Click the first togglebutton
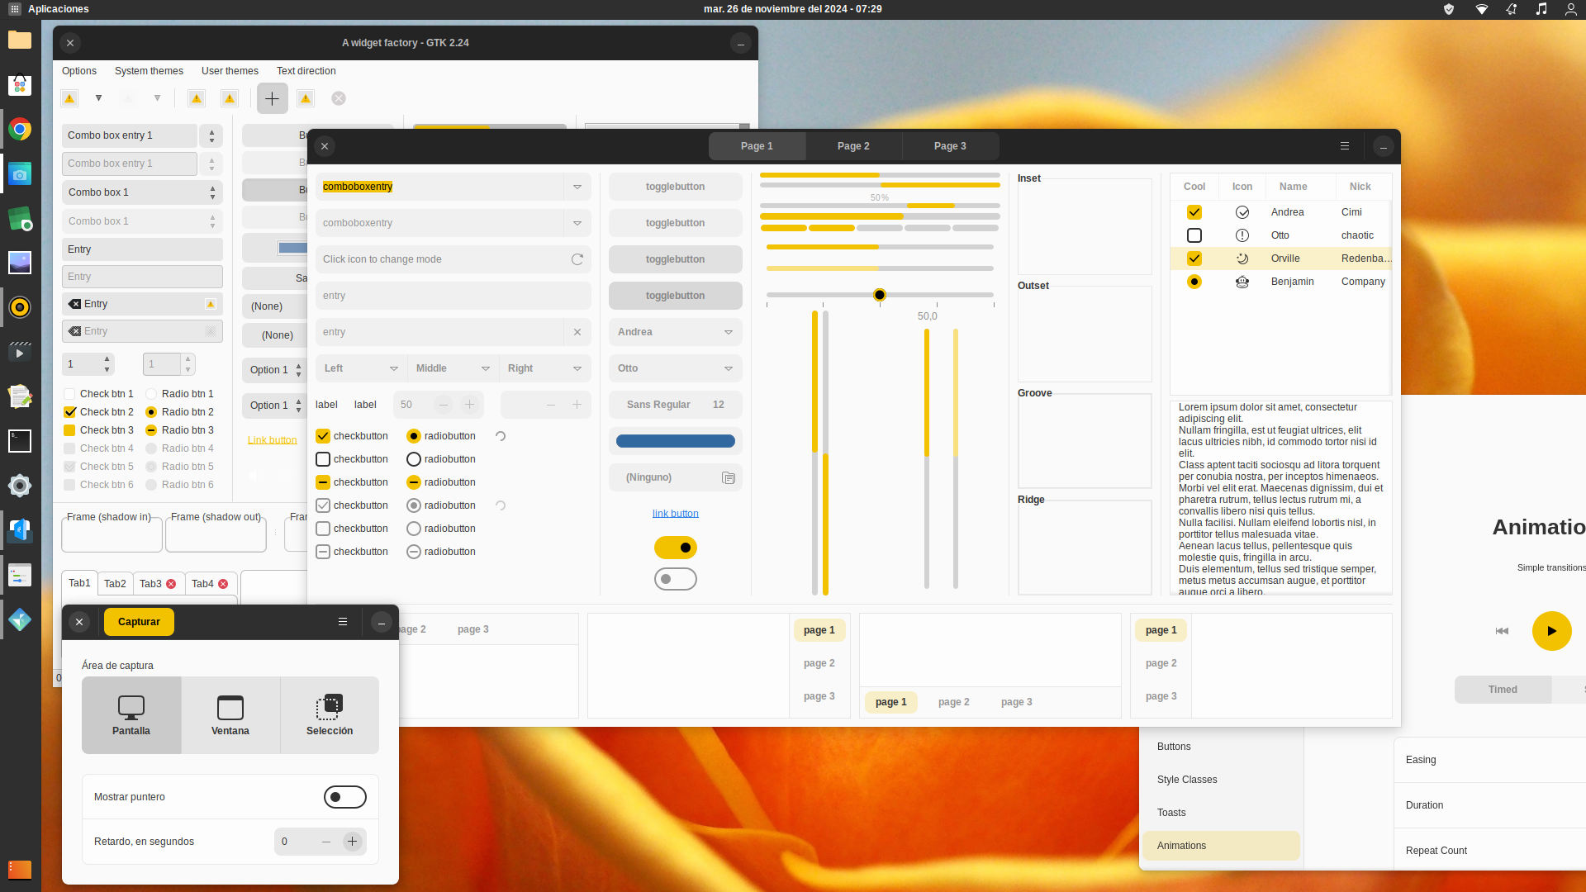The width and height of the screenshot is (1586, 892). [676, 187]
